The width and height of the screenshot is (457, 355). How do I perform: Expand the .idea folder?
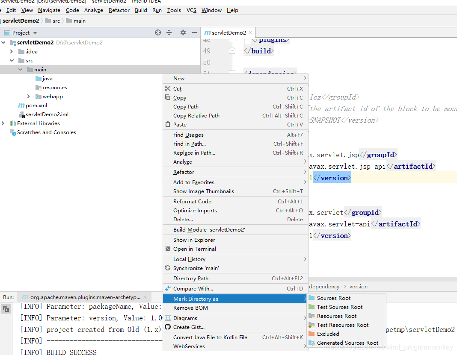point(12,52)
